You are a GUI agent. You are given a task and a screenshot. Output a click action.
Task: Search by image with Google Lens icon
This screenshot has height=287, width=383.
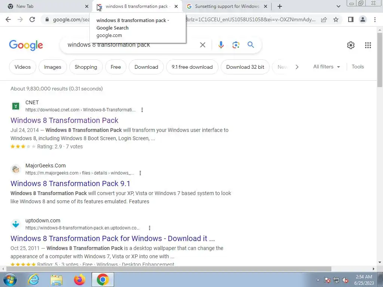coord(236,45)
